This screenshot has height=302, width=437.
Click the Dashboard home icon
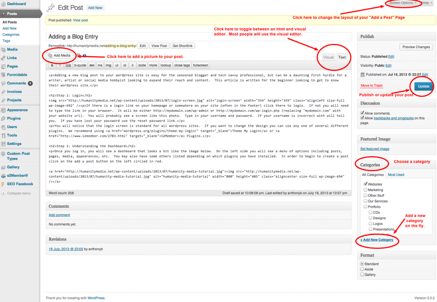point(3,4)
